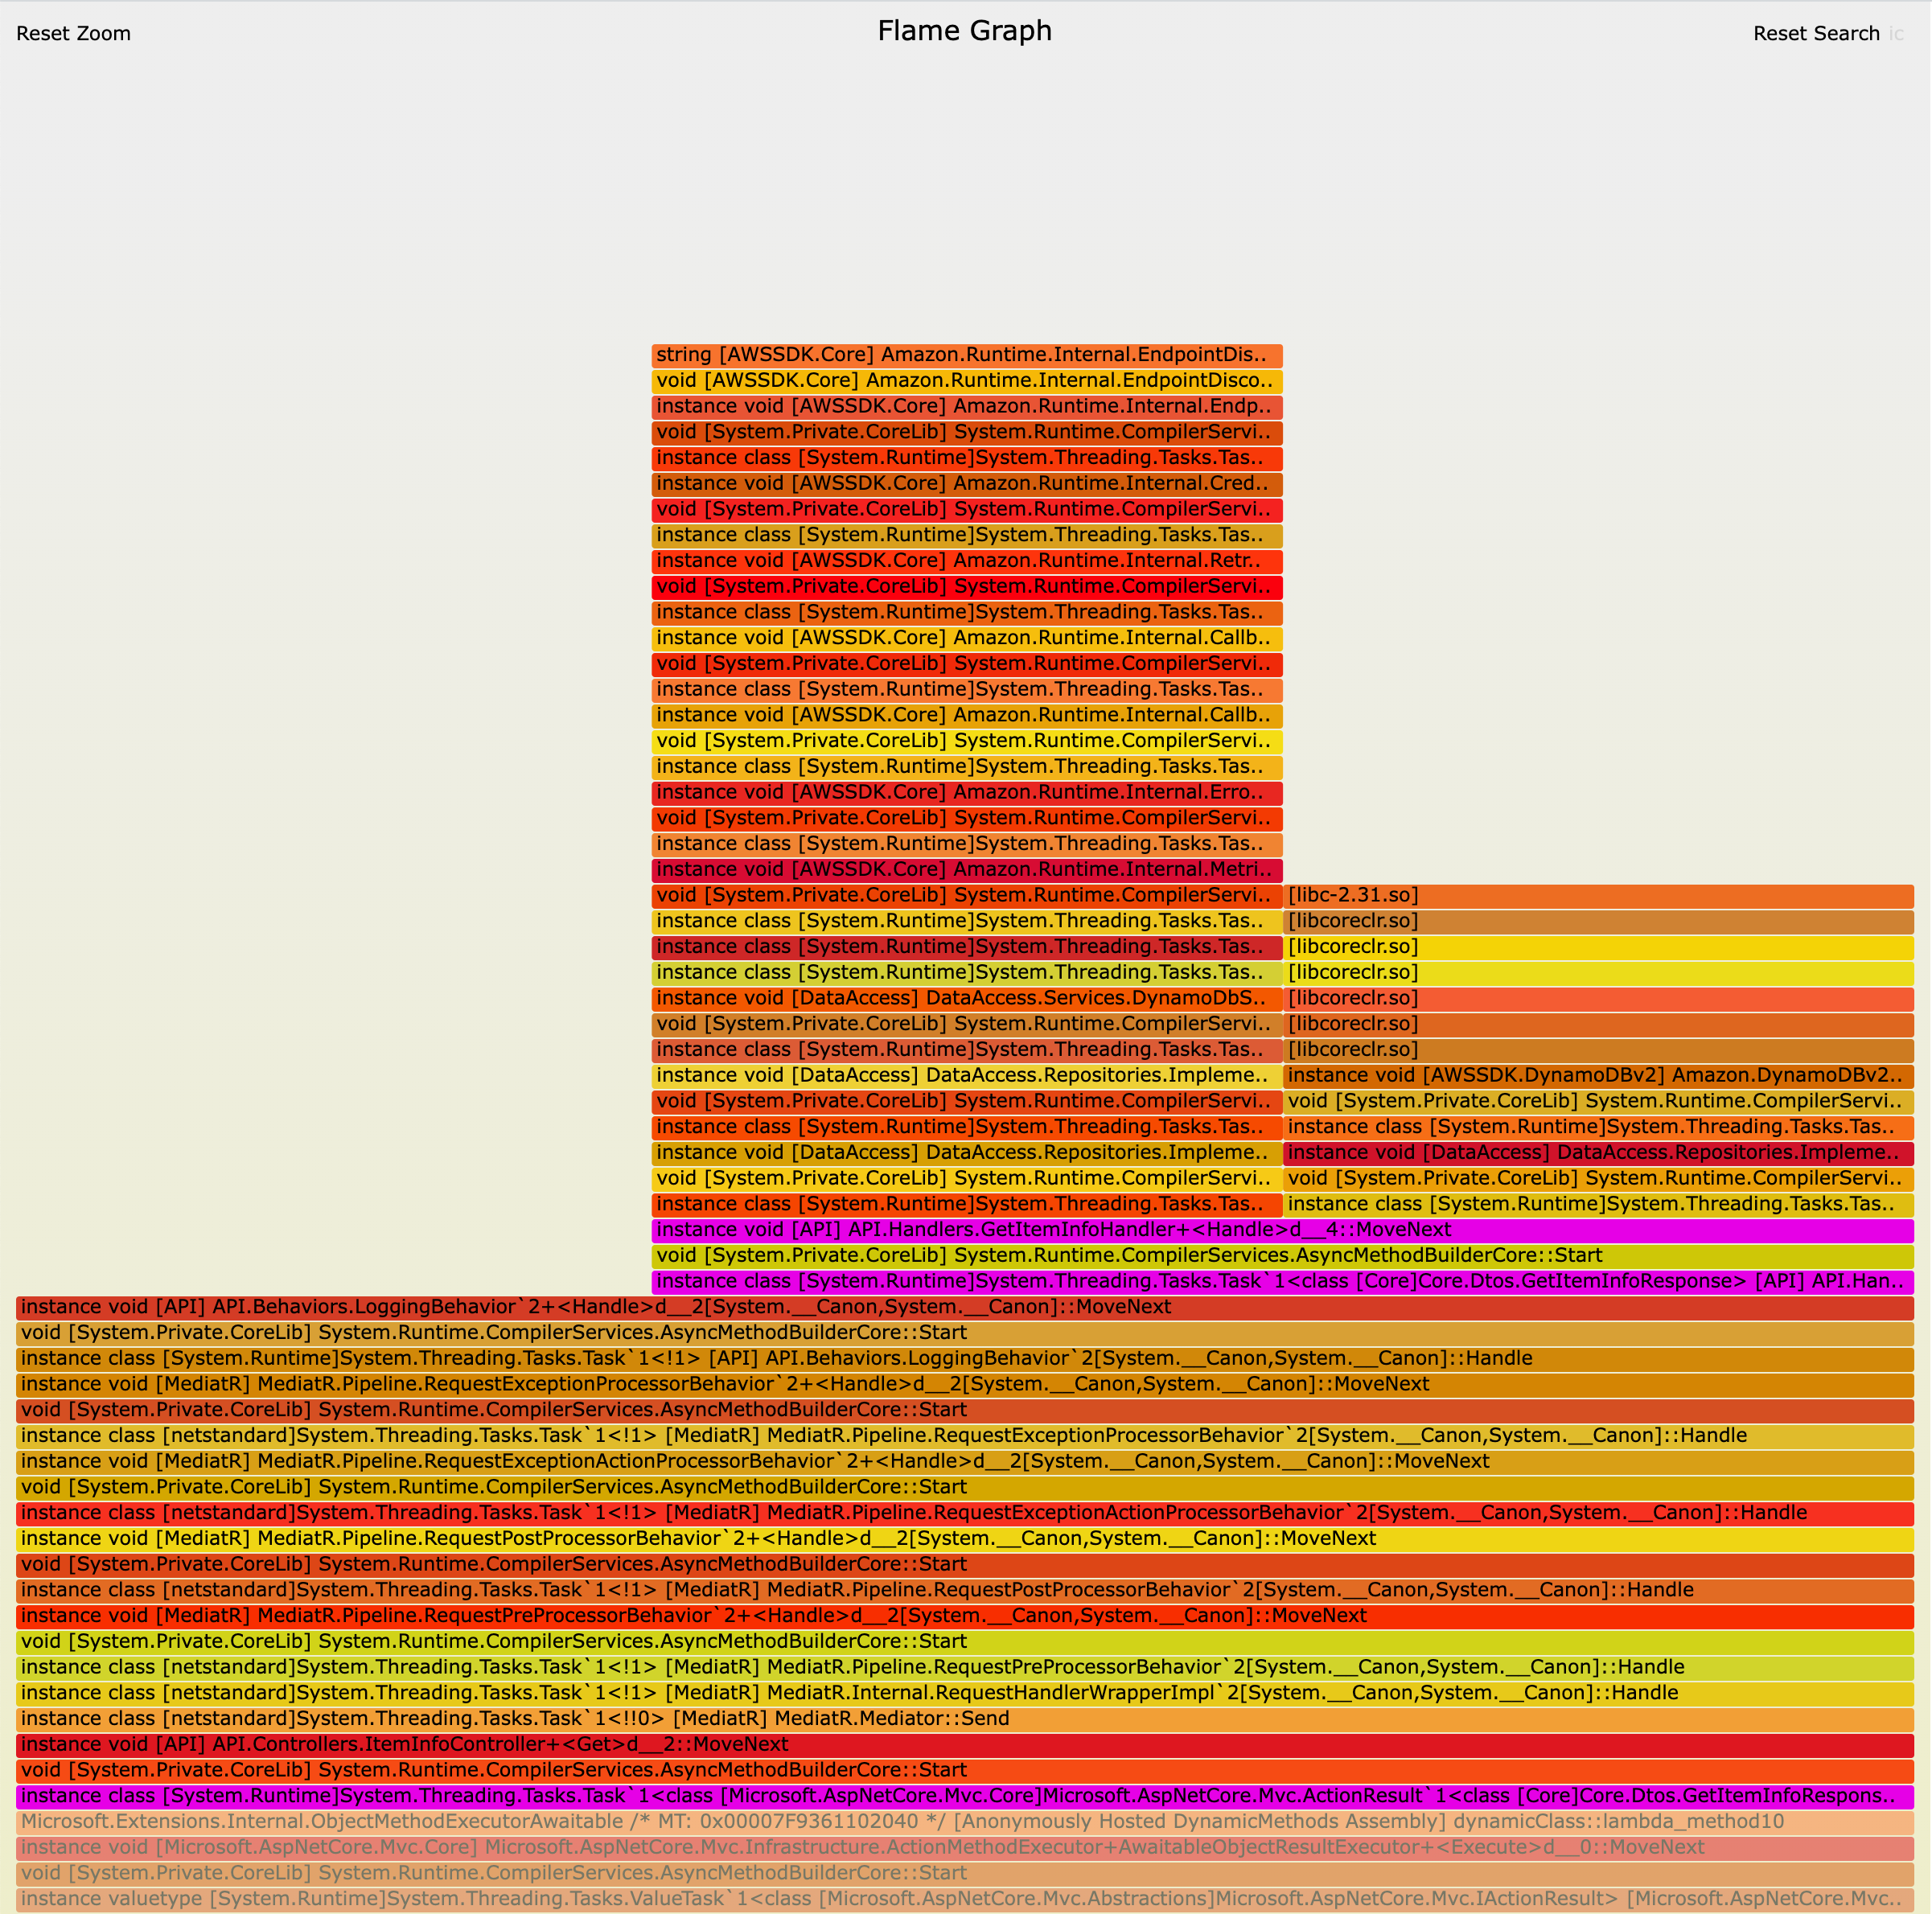Viewport: 1932px width, 1914px height.
Task: Click the Reset Zoom button
Action: click(x=73, y=33)
